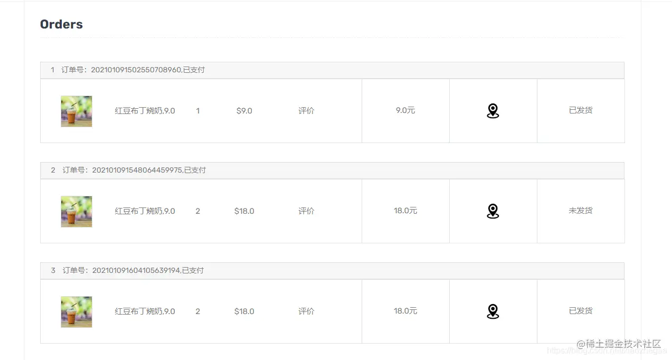Open the milk tea thumbnail in order 1

click(x=77, y=111)
